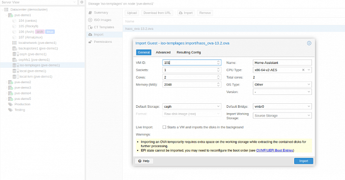Viewport: 345px width, 180px height.
Task: Select the pve-demo2 node icon
Action: point(10,82)
